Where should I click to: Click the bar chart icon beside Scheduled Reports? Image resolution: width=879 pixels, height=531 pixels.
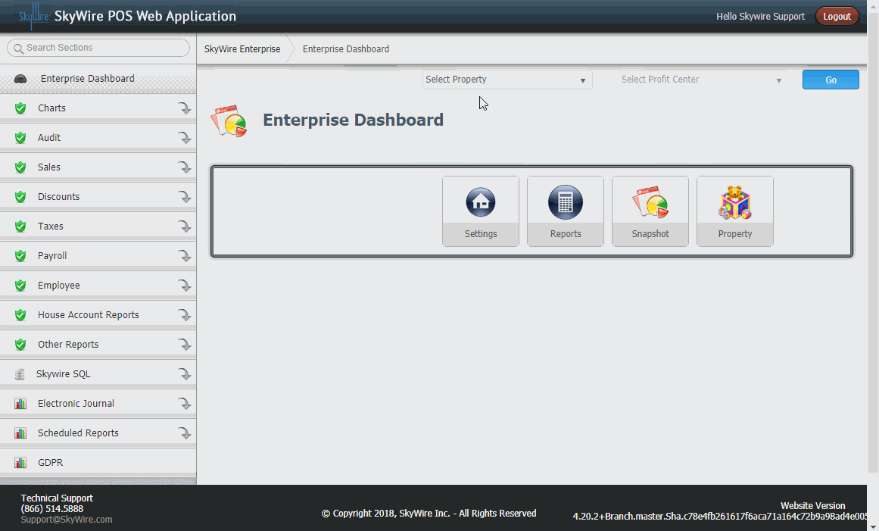[20, 433]
